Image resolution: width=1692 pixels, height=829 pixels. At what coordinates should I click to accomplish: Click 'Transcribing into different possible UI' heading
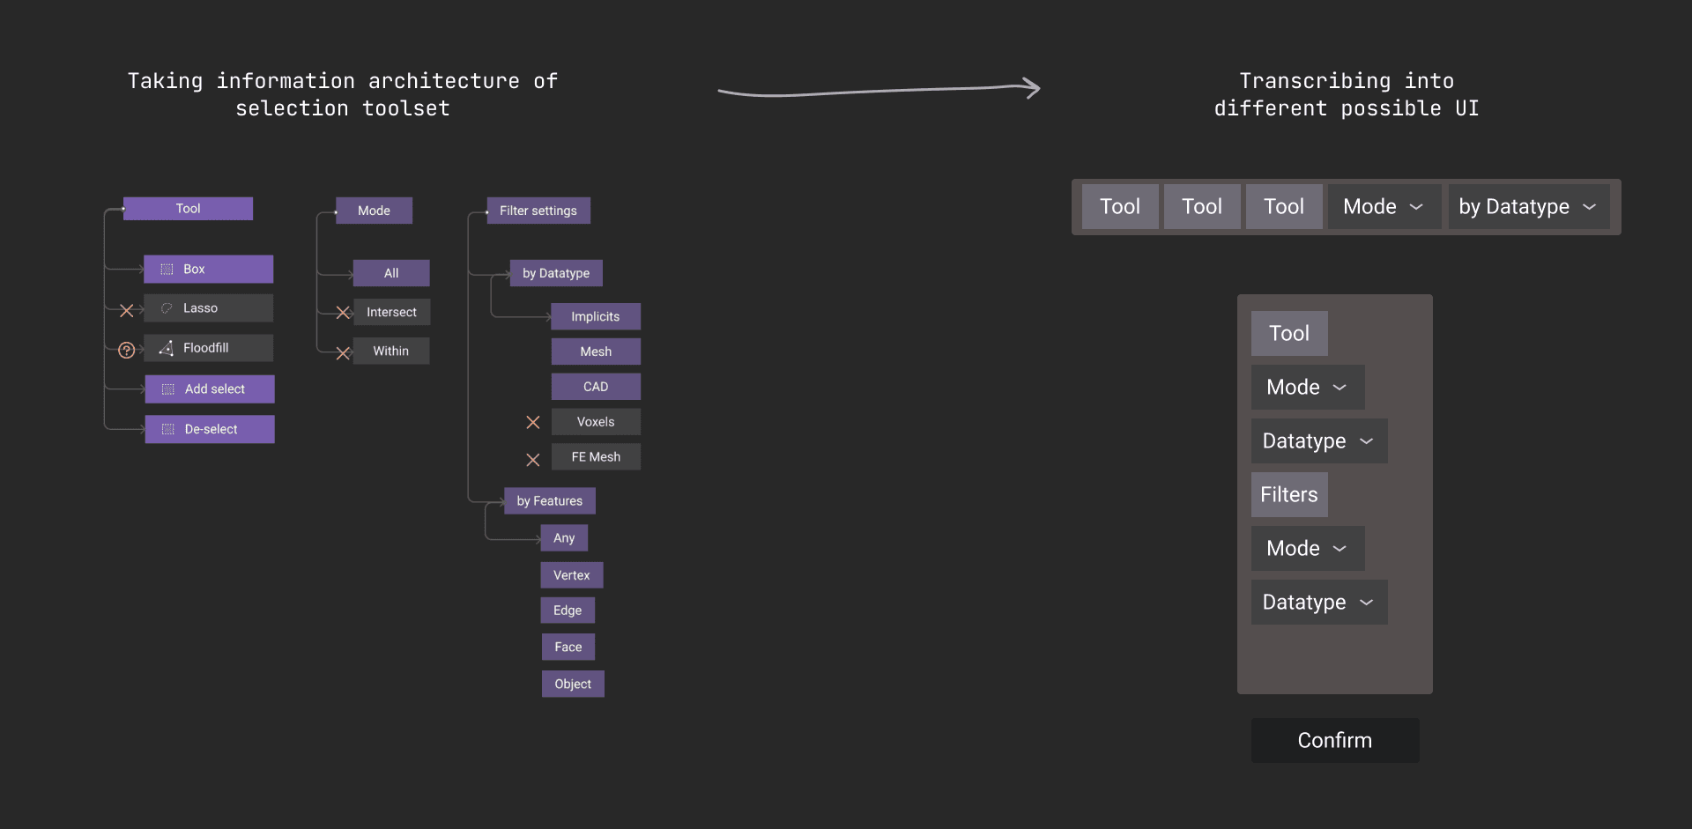1347,95
